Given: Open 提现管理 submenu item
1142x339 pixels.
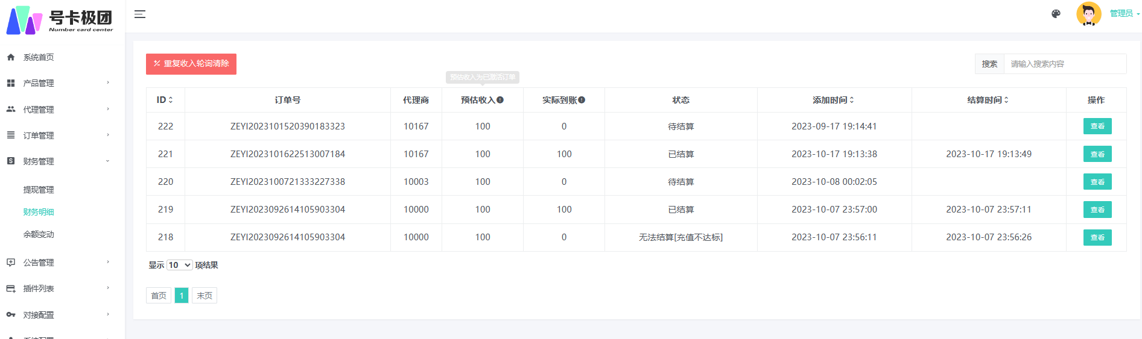Looking at the screenshot, I should coord(39,190).
